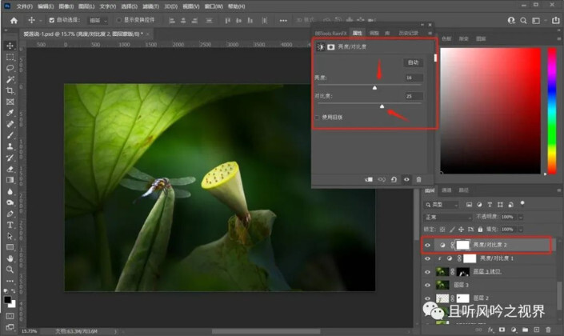Click the 自动 button
This screenshot has width=564, height=336.
pyautogui.click(x=413, y=62)
